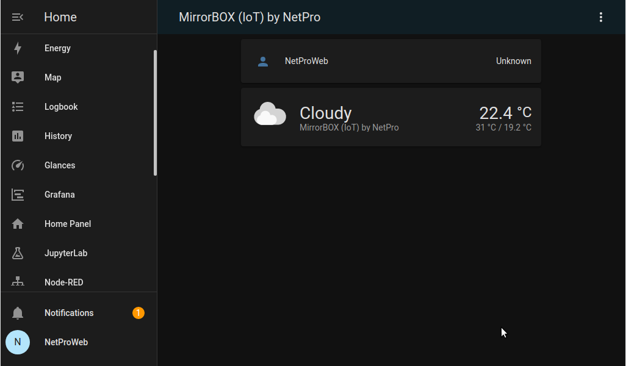Viewport: 626px width, 366px height.
Task: Click the orange notification count badge
Action: [139, 313]
